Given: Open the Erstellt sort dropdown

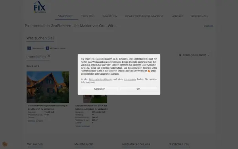Looking at the screenshot, I should (x=194, y=55).
